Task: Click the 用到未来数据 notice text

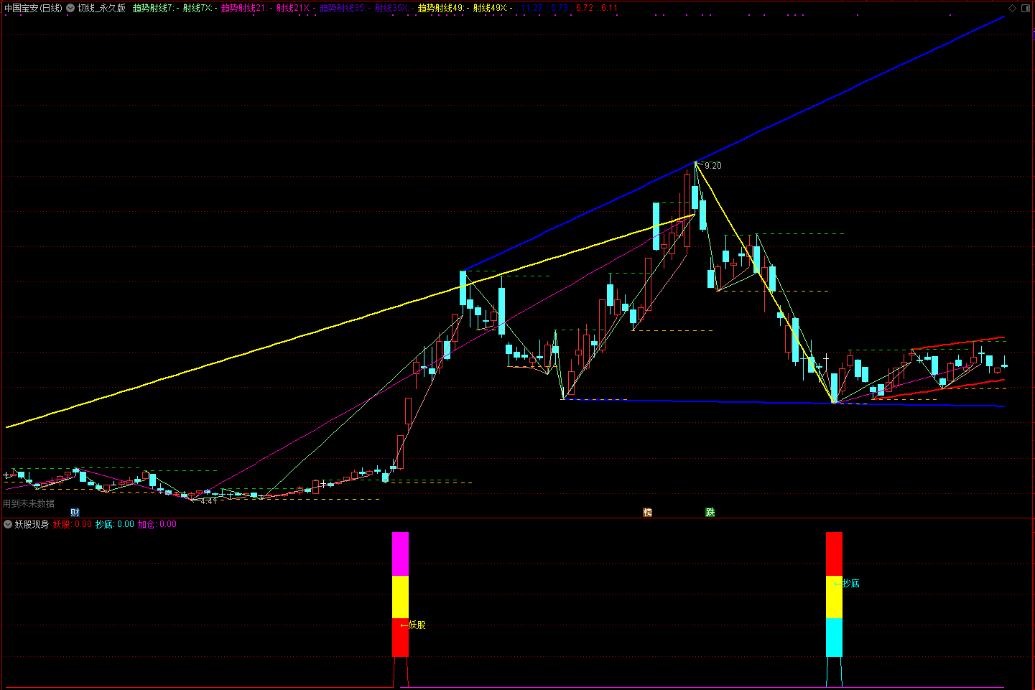Action: [29, 504]
